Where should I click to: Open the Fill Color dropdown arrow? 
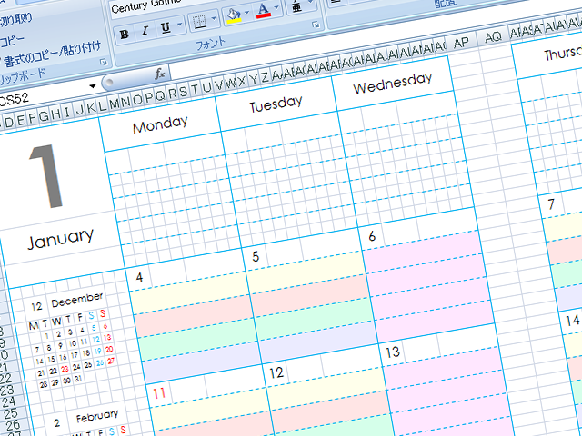[x=247, y=13]
